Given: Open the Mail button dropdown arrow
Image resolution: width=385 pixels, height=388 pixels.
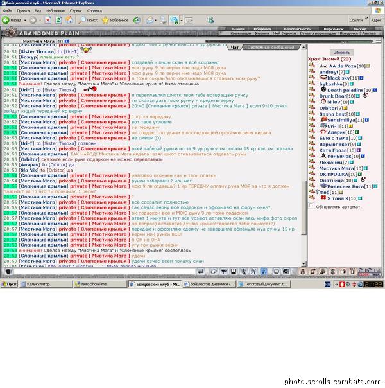Looking at the screenshot, I should (155, 20).
